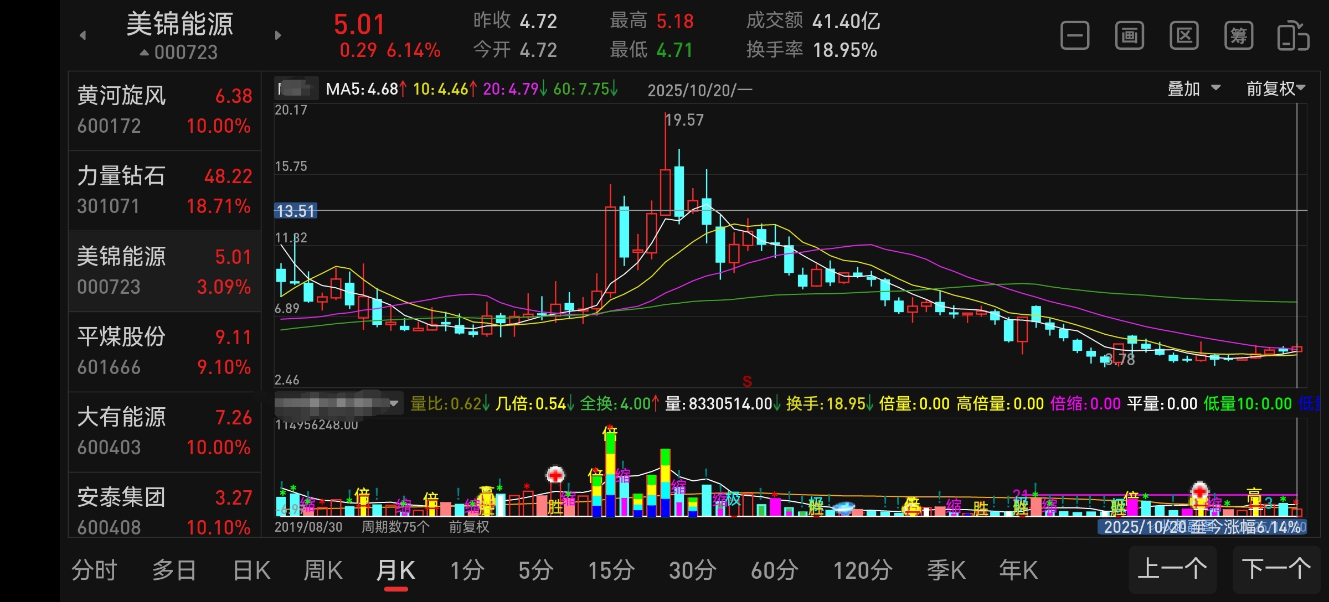
Task: Expand stock code 000723 selector arrow
Action: pos(145,53)
